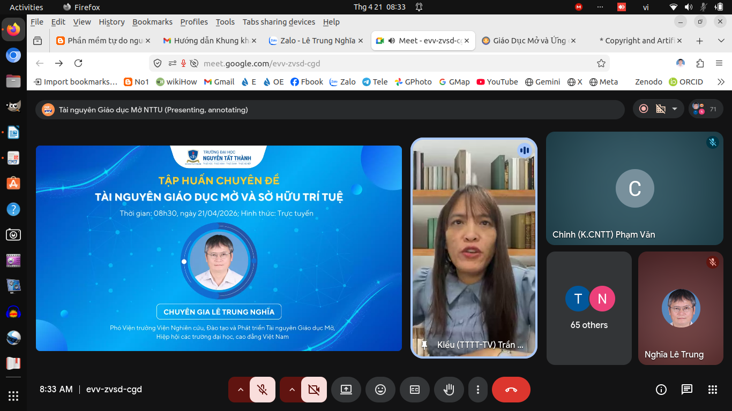Open meeting details info icon
Viewport: 732px width, 411px height.
(x=661, y=390)
